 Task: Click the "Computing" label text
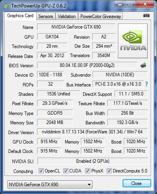[x=23, y=171]
